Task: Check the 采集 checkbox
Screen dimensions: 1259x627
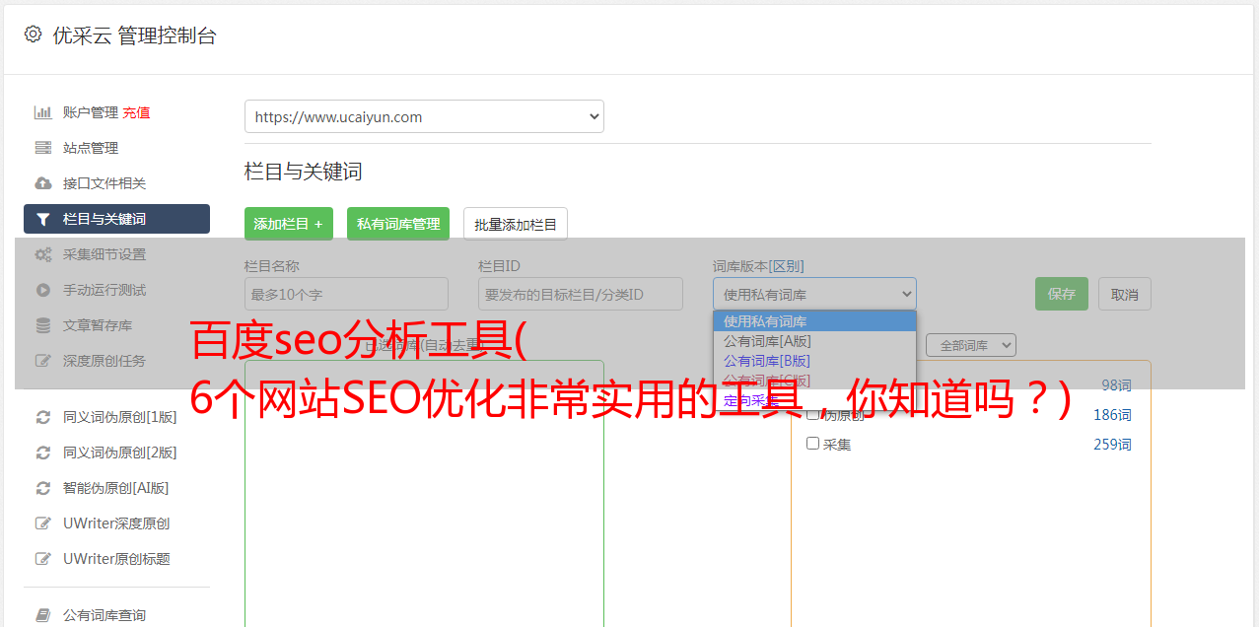Action: coord(813,444)
